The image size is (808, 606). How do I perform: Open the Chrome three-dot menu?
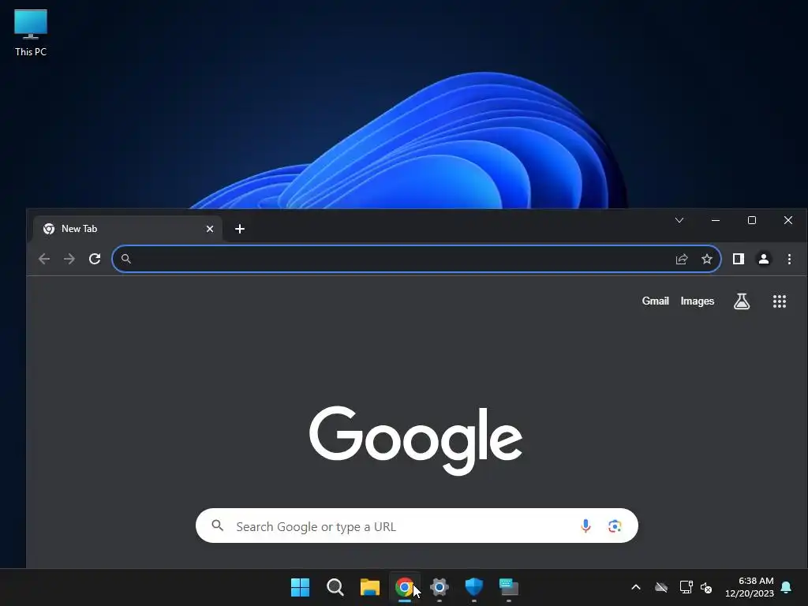point(789,259)
